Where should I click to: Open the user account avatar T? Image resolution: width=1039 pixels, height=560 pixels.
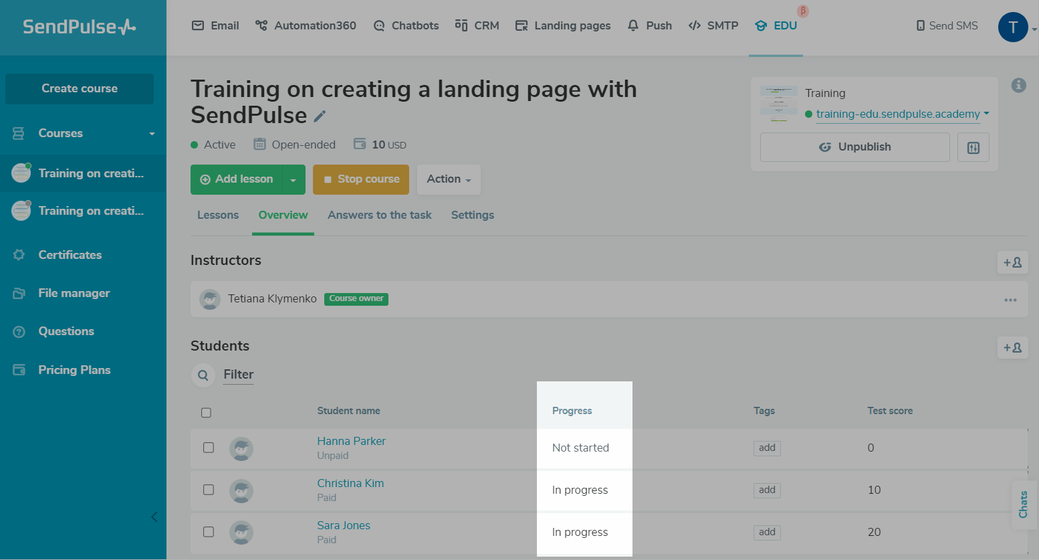pyautogui.click(x=1013, y=27)
